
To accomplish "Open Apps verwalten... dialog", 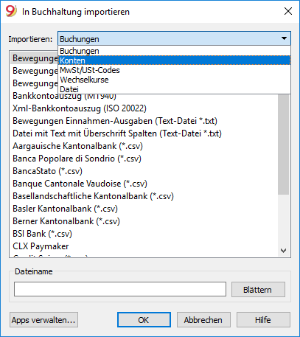I will (43, 320).
